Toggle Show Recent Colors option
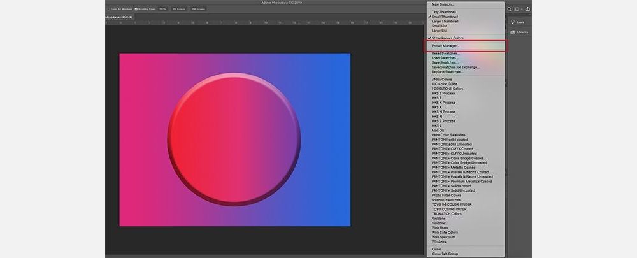The image size is (637, 258). click(x=447, y=38)
